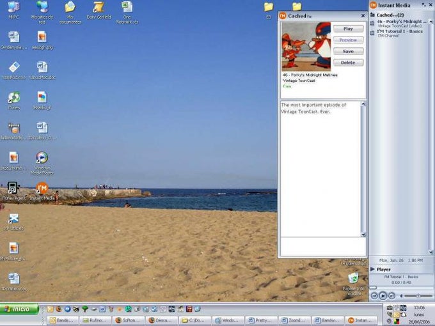
Task: Select the Instant Media desktop shortcut
Action: pos(42,191)
